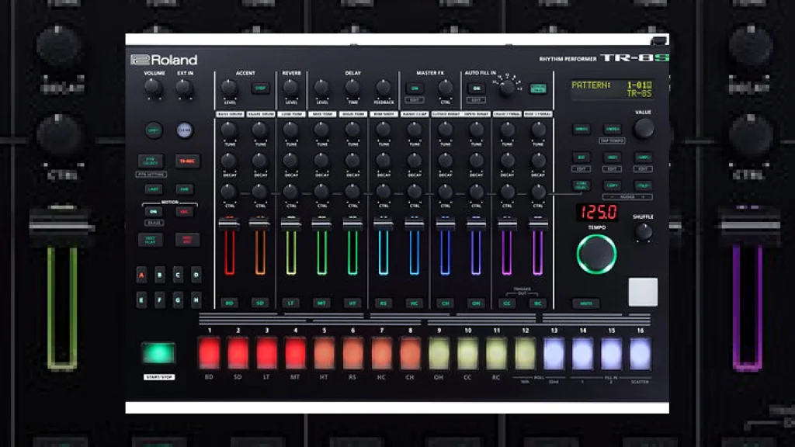The width and height of the screenshot is (795, 447).
Task: Tap step pad 9 labeled OH
Action: tap(439, 353)
